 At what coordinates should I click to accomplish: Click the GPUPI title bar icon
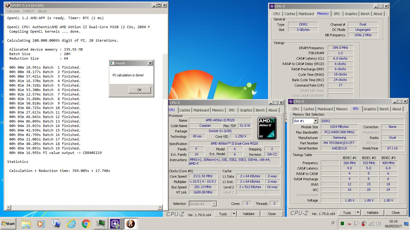[x=8, y=5]
